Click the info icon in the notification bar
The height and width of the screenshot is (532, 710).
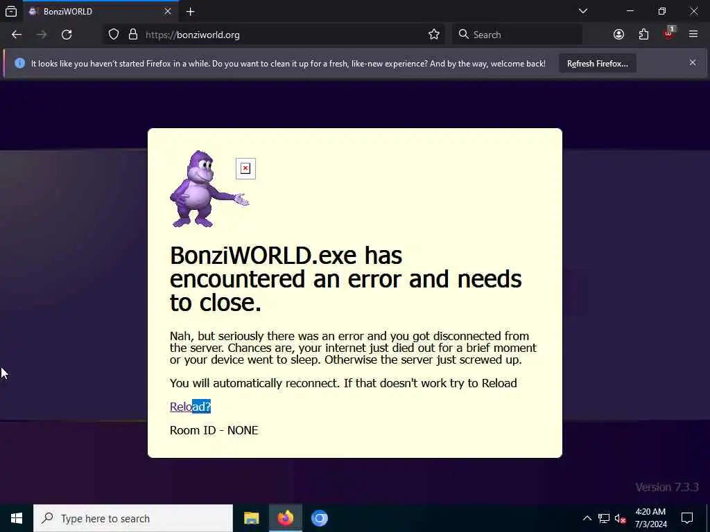coord(19,63)
